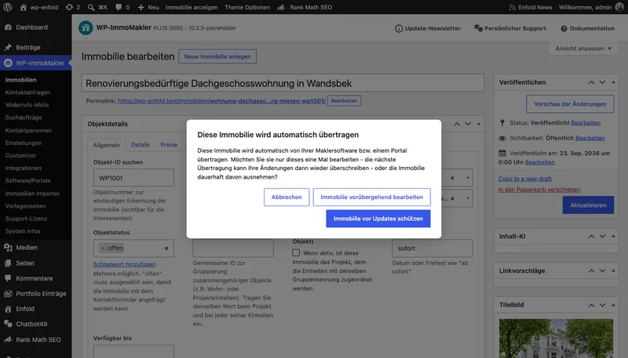Image resolution: width=628 pixels, height=358 pixels.
Task: Collapse the Titelbild panel
Action: (x=613, y=305)
